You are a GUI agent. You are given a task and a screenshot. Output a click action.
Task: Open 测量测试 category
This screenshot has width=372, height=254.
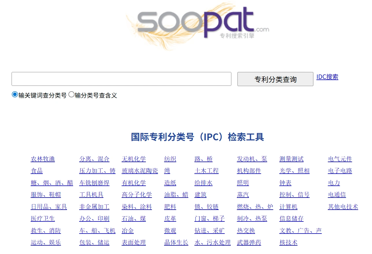point(291,159)
